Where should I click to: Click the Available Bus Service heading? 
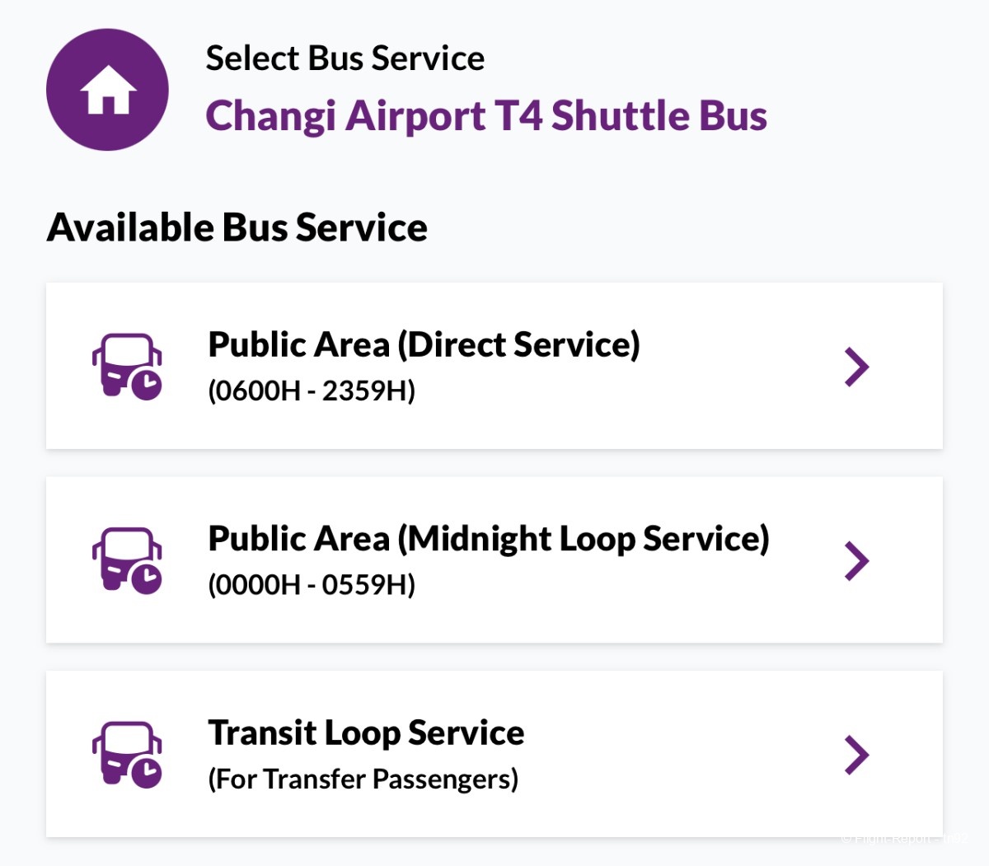click(x=237, y=227)
